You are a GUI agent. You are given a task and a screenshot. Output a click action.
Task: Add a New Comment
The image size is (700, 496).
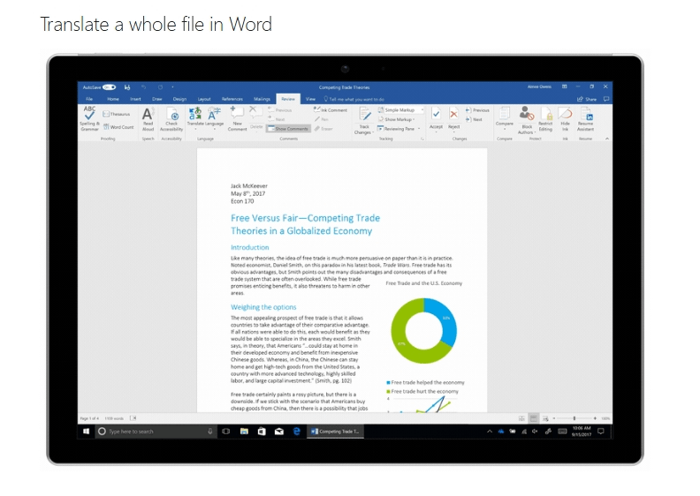[237, 119]
